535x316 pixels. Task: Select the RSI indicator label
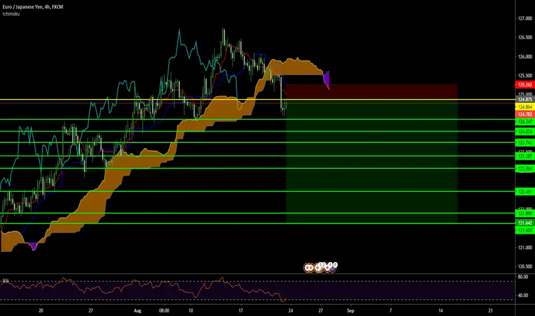[x=6, y=281]
